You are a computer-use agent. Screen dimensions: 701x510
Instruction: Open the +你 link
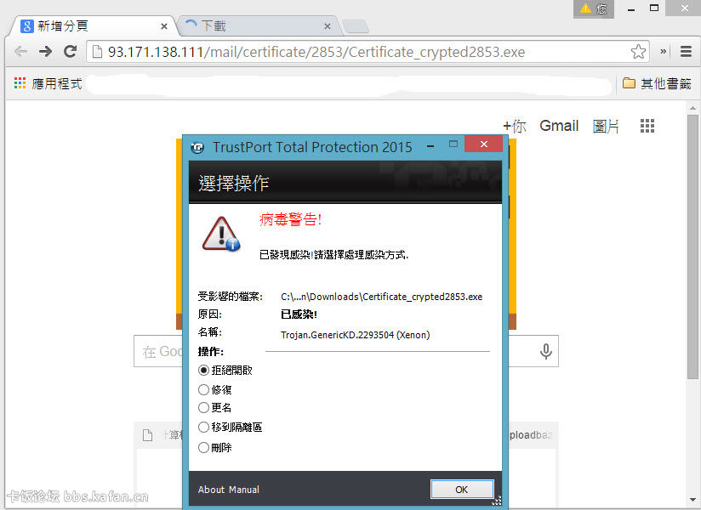(x=515, y=126)
